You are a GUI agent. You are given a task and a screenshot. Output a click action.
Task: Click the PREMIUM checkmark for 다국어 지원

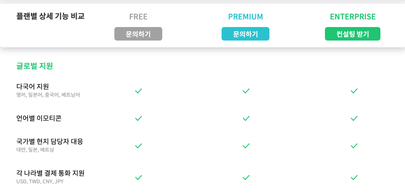tap(246, 91)
